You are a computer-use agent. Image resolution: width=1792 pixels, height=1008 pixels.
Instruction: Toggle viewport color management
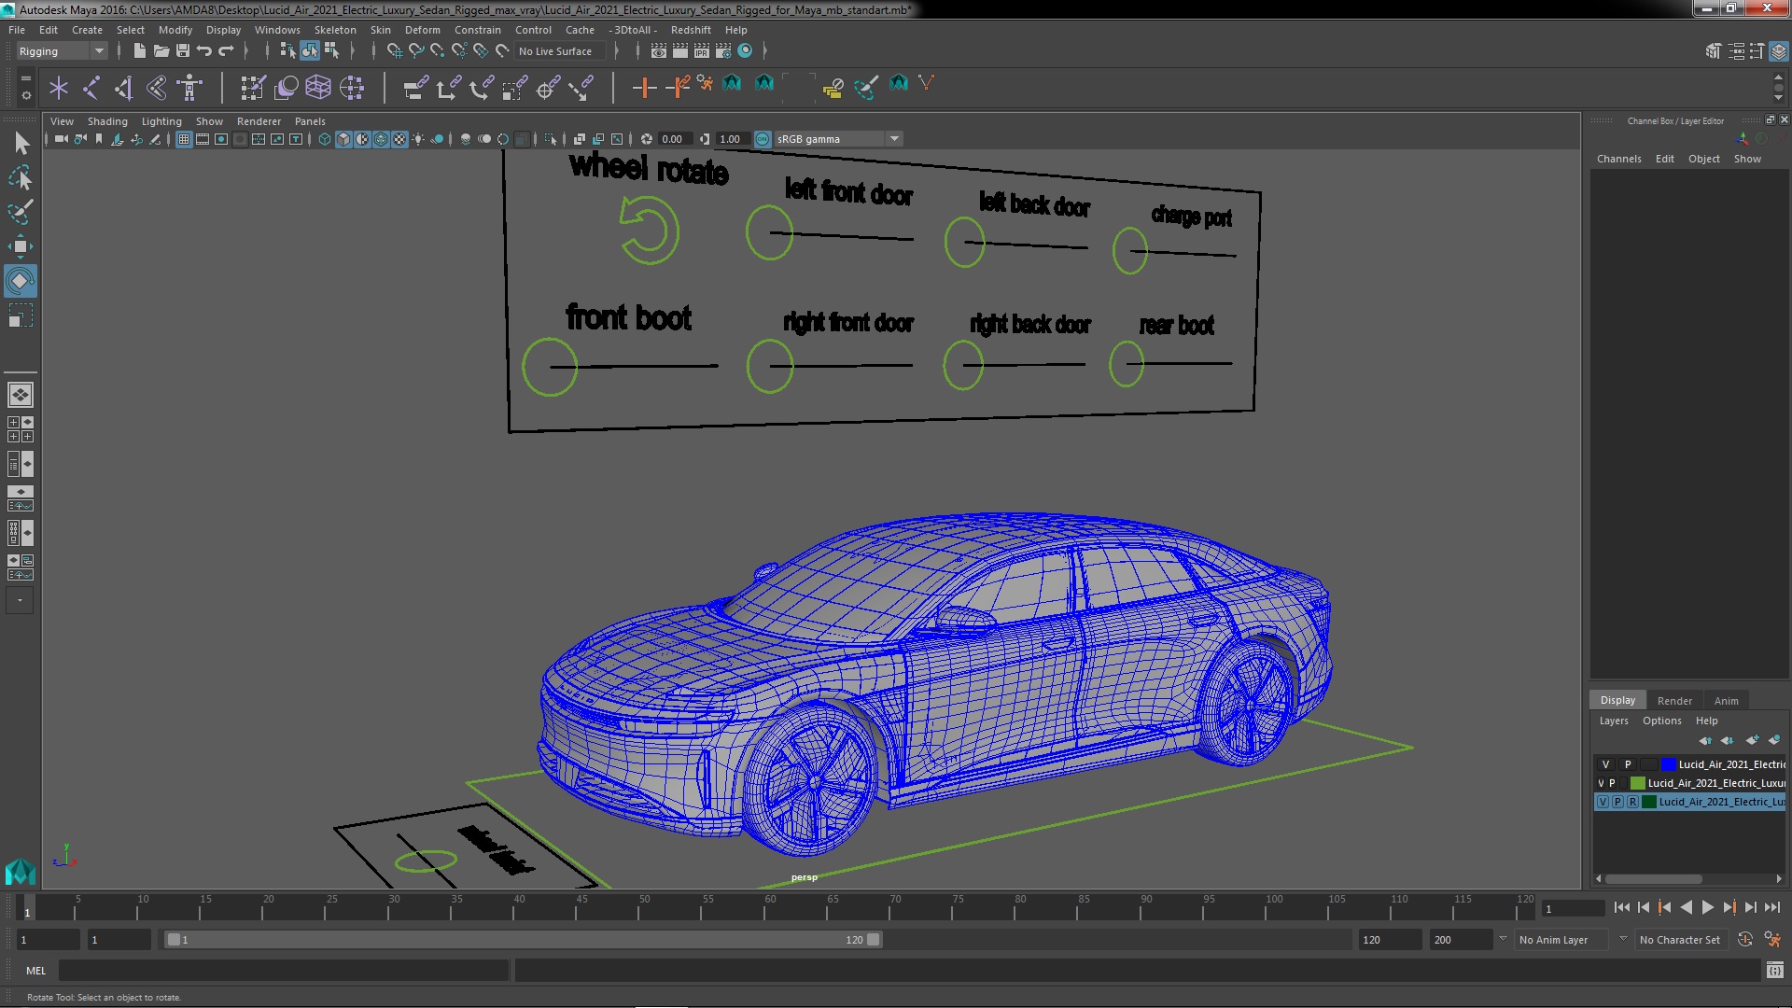coord(763,139)
